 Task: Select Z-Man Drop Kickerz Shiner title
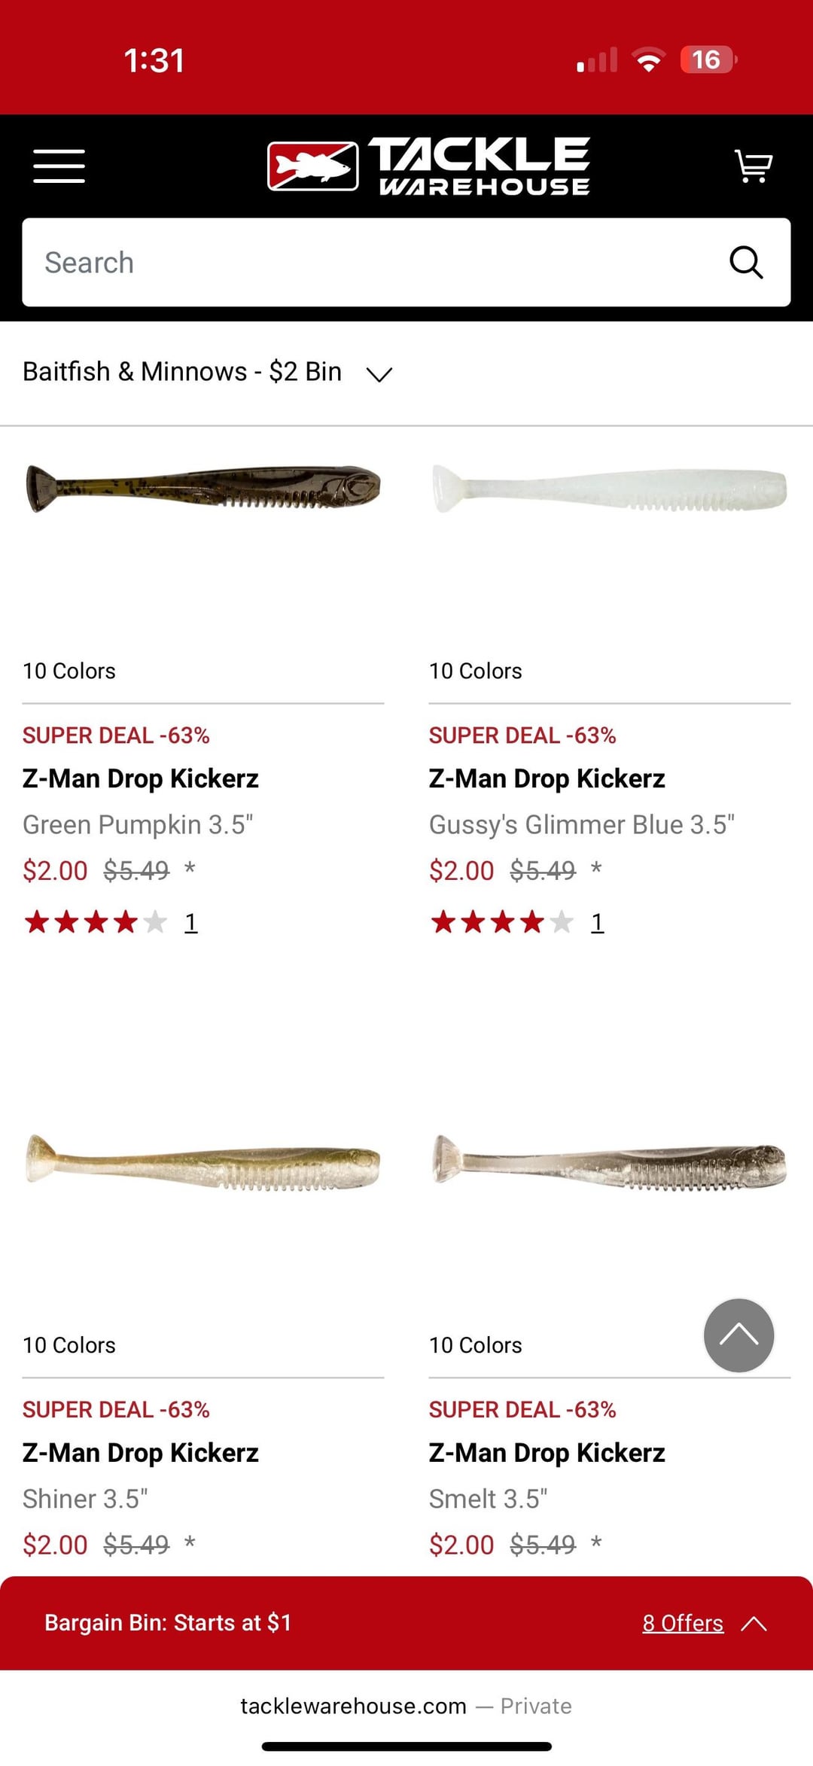(x=141, y=1453)
